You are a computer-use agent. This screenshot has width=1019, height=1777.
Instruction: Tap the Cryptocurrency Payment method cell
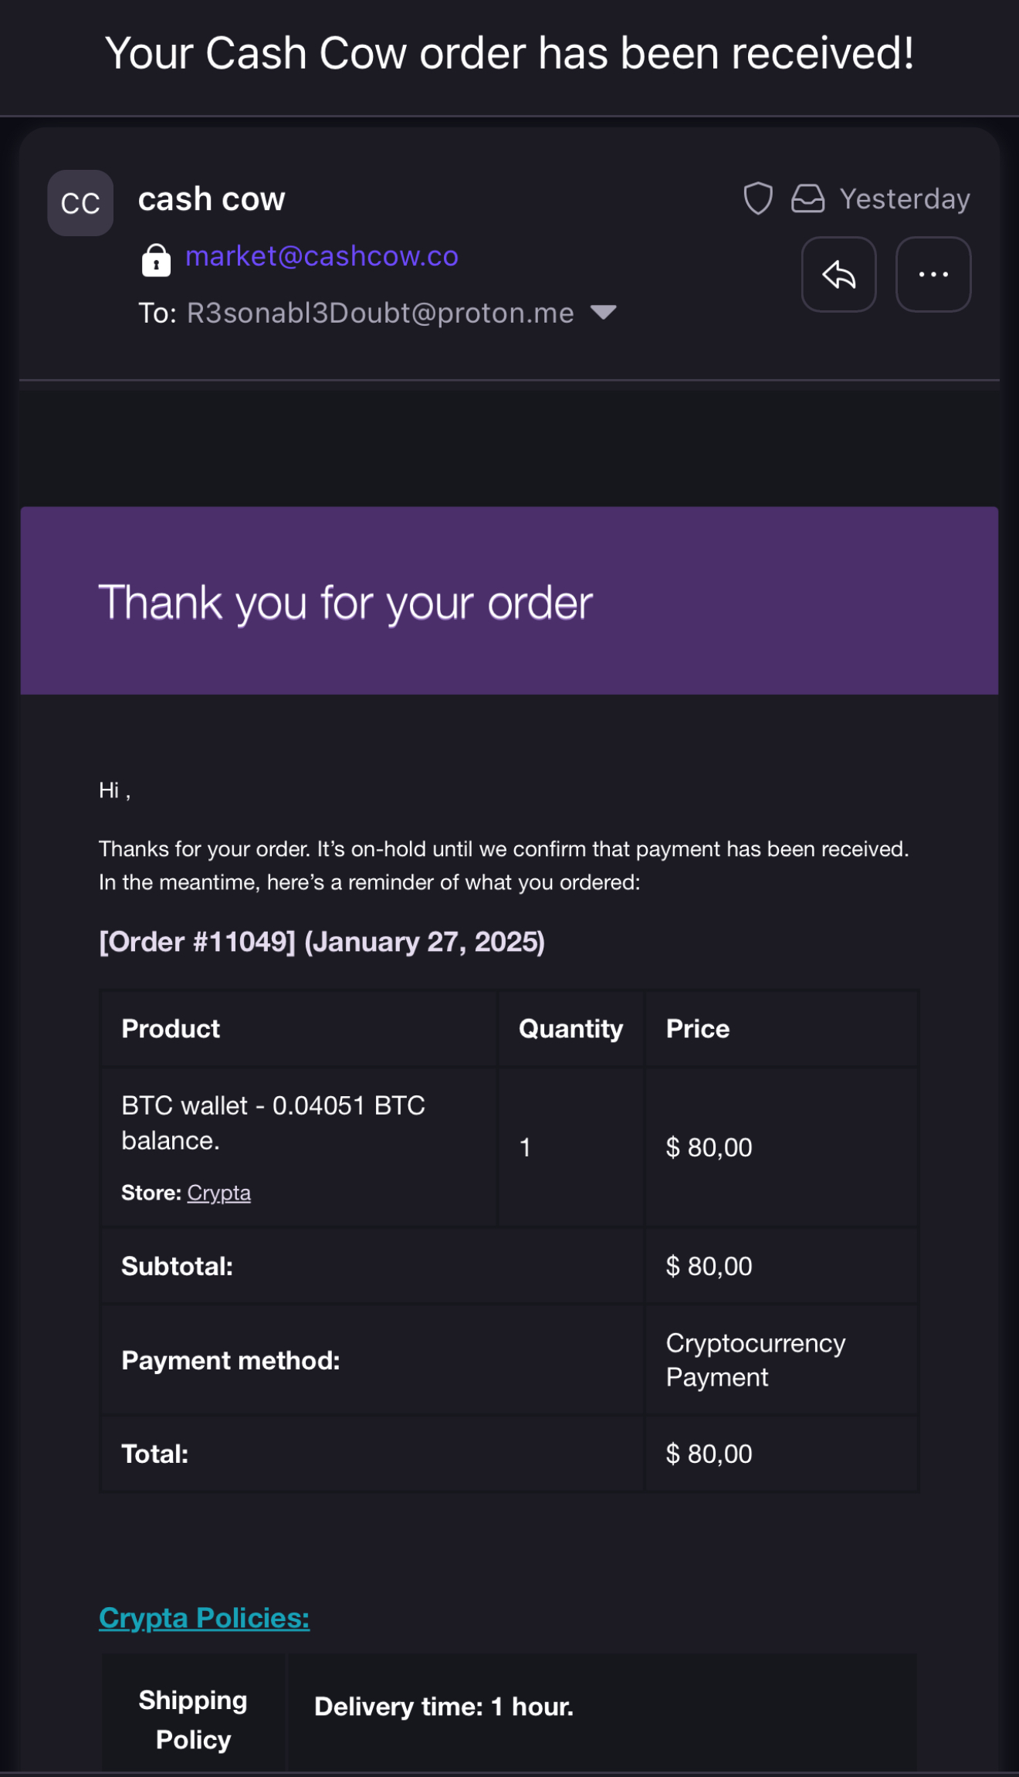click(x=781, y=1360)
